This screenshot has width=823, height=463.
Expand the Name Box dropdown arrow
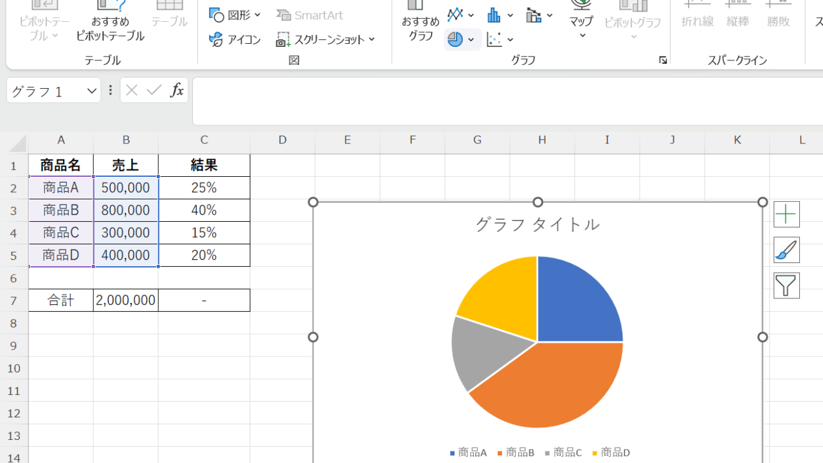91,91
